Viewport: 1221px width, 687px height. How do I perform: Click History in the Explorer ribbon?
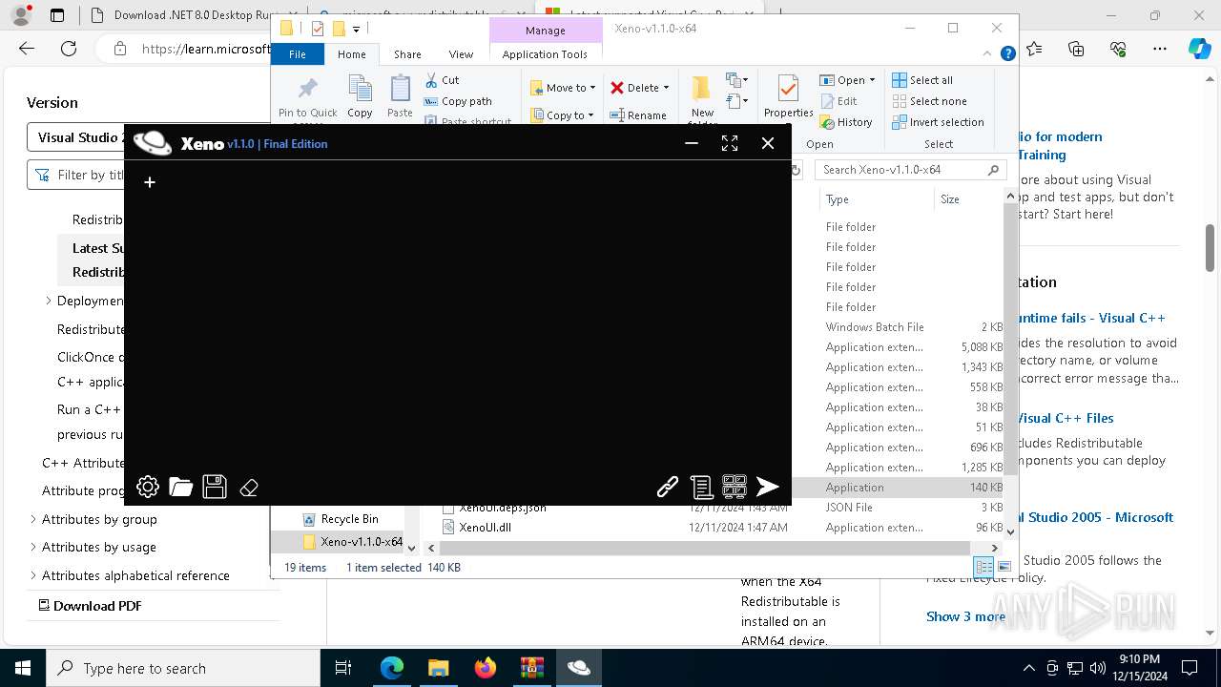[845, 122]
